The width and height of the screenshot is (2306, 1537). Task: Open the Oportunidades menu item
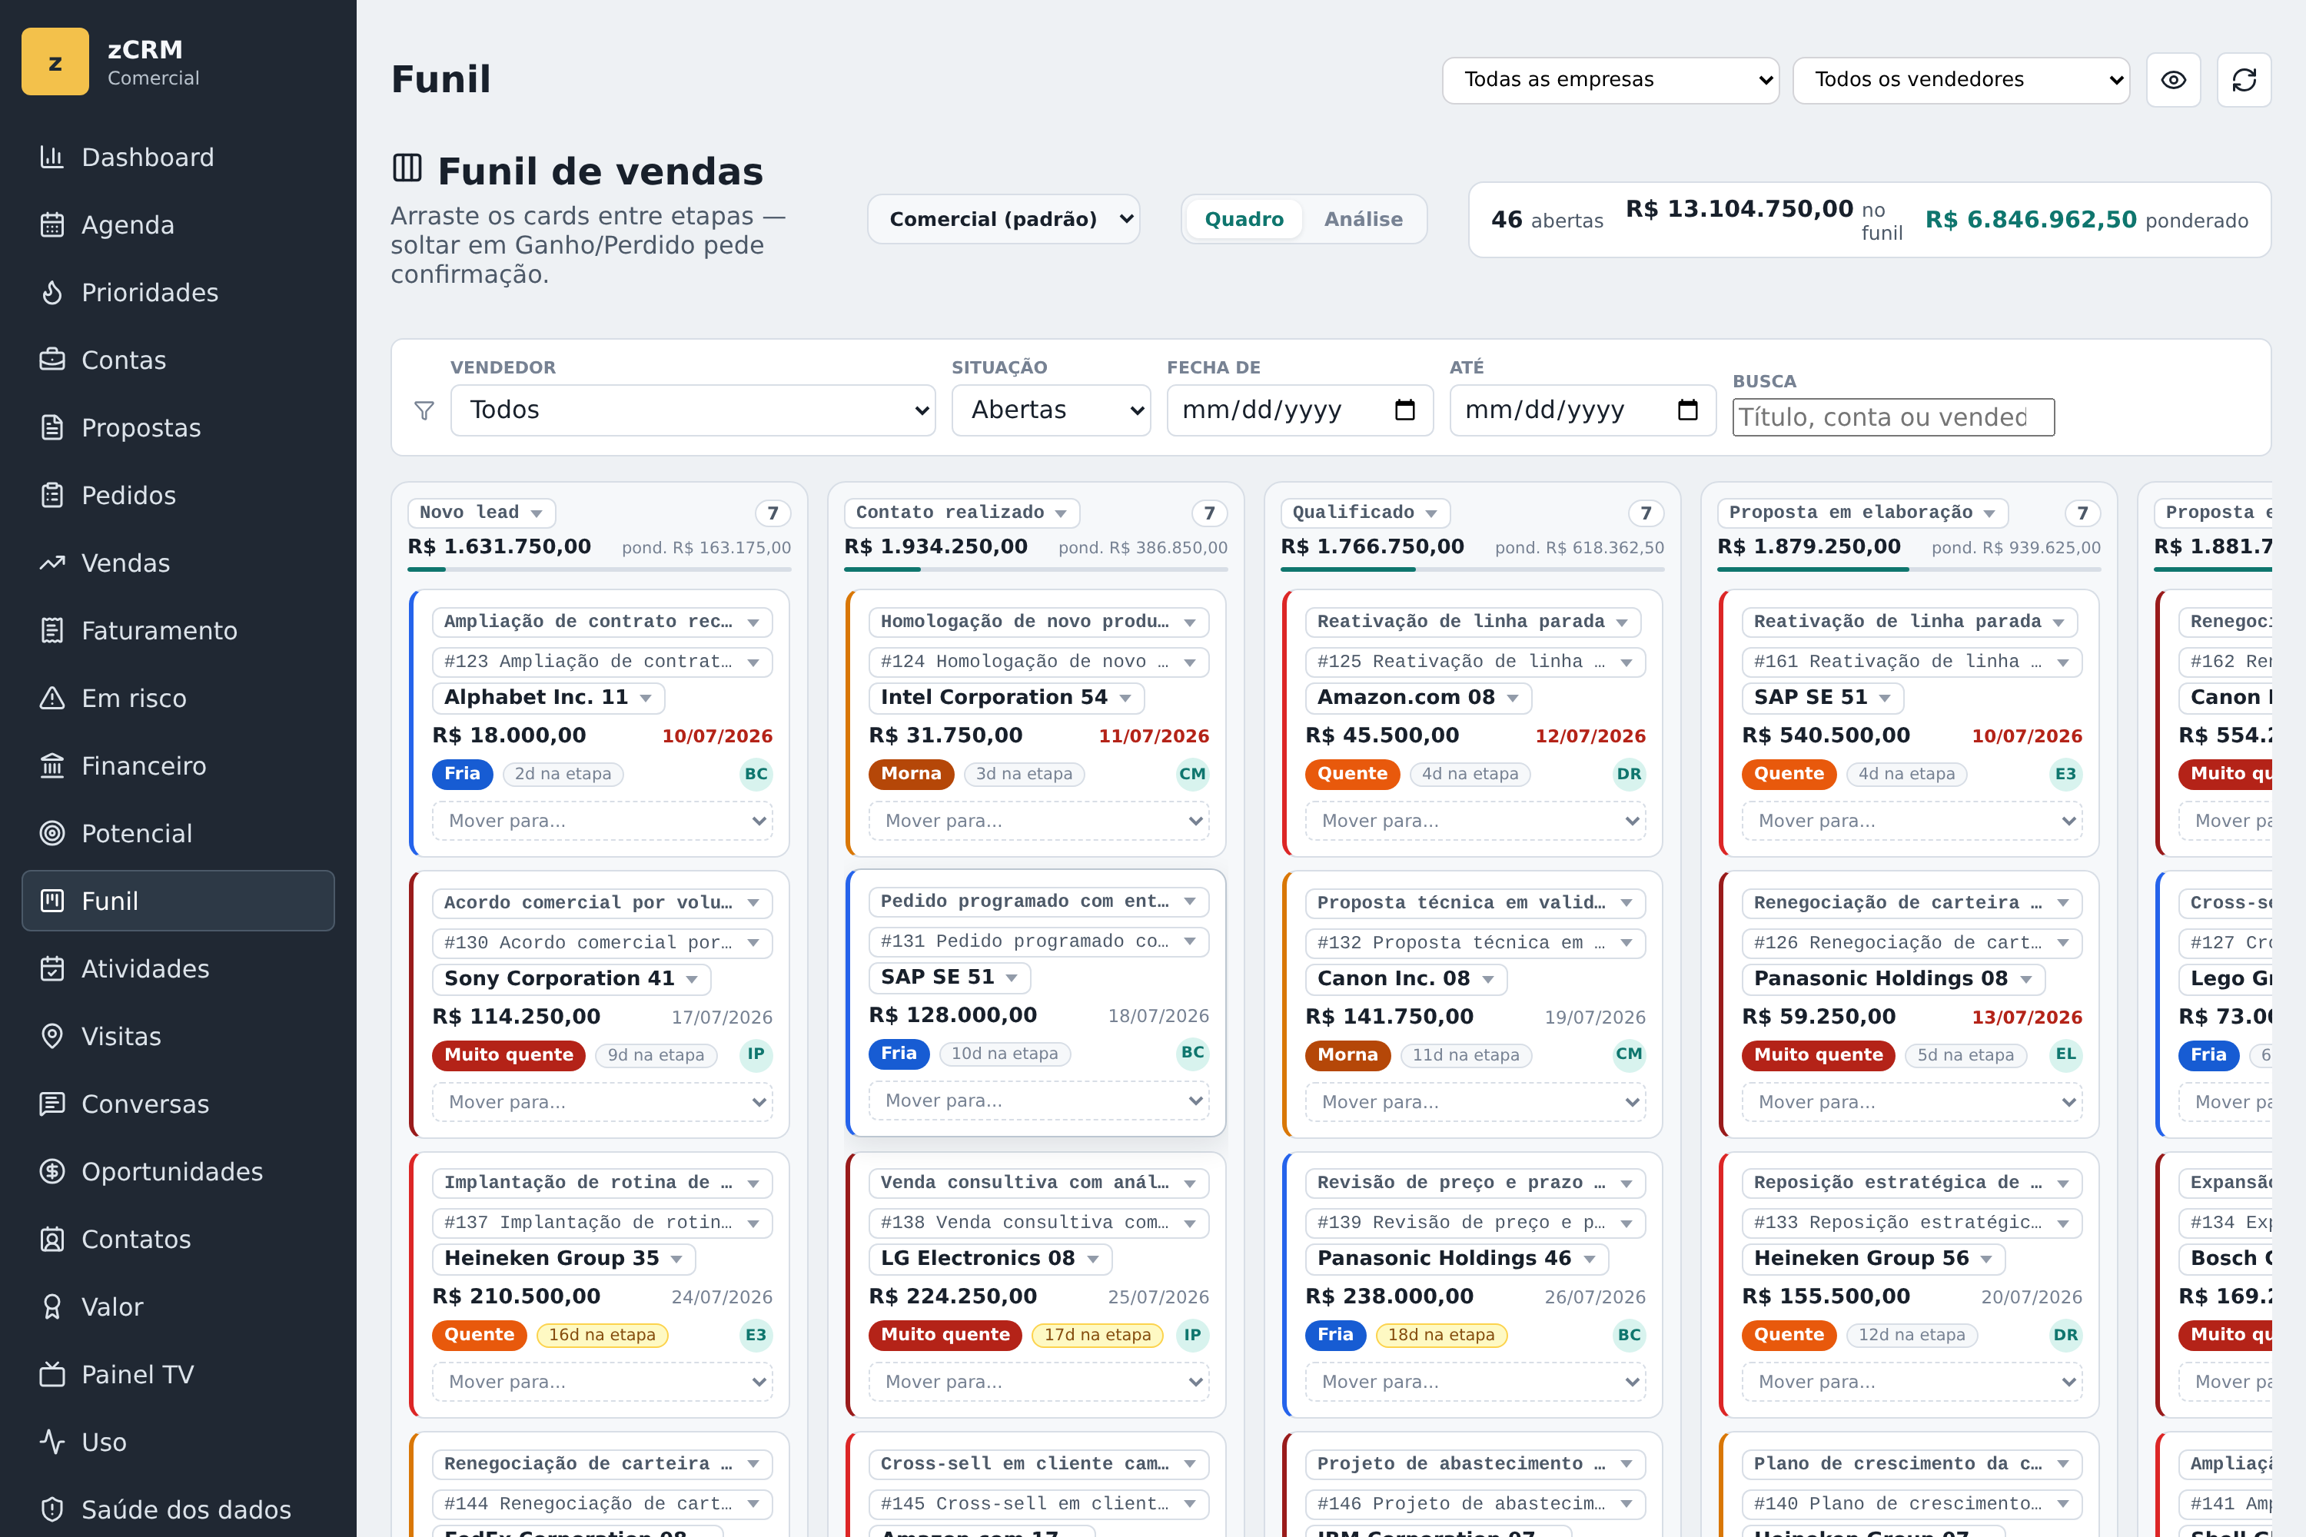[x=178, y=1171]
